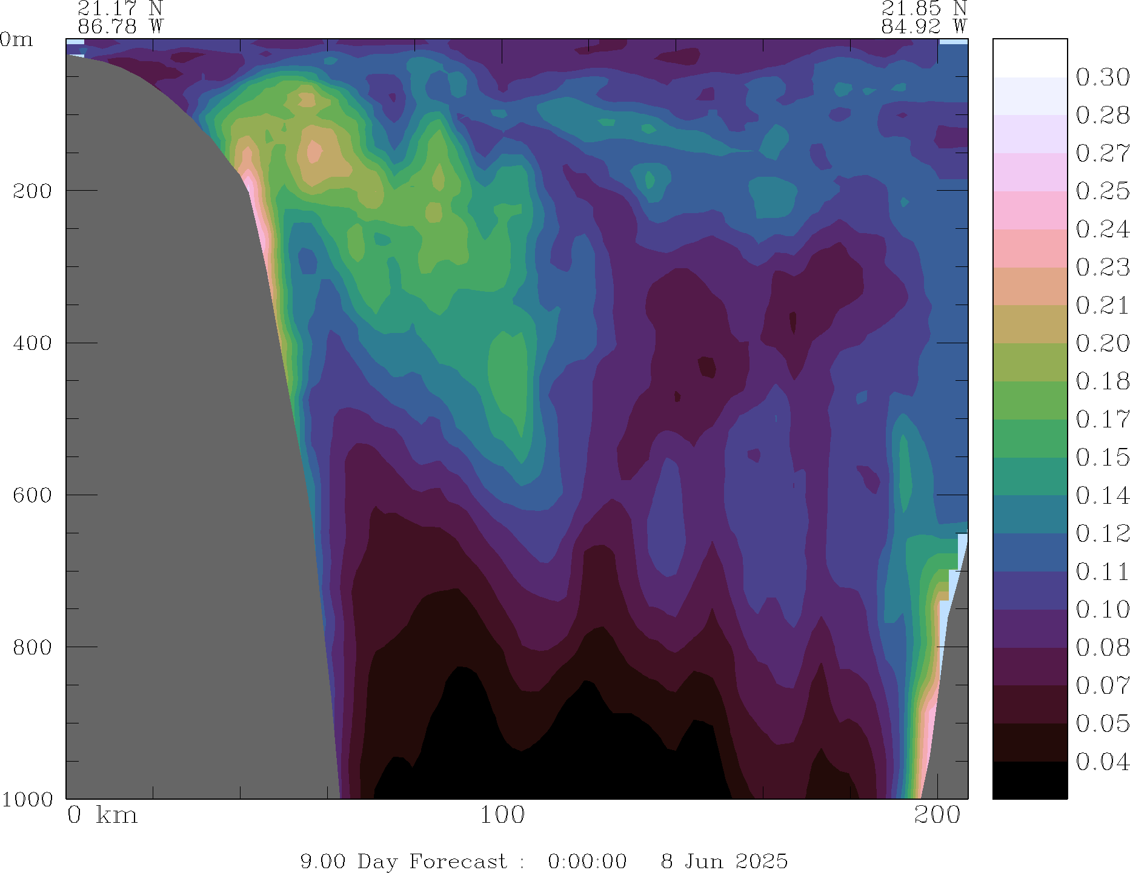The width and height of the screenshot is (1130, 873).
Task: Pick the color bar swatch between 0.20 and 0.21
Action: (x=1029, y=324)
